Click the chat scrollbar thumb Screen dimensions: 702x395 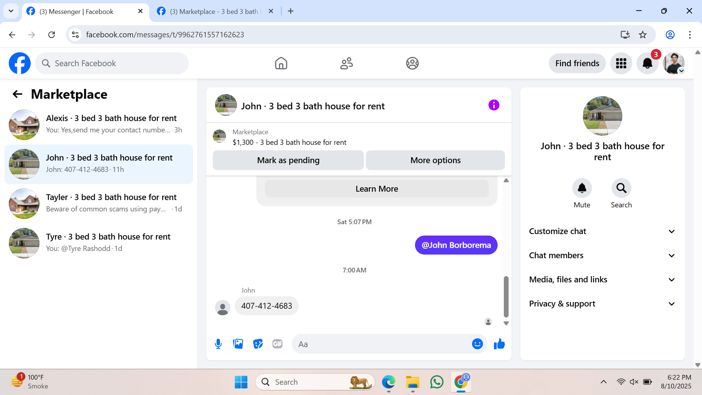point(506,296)
